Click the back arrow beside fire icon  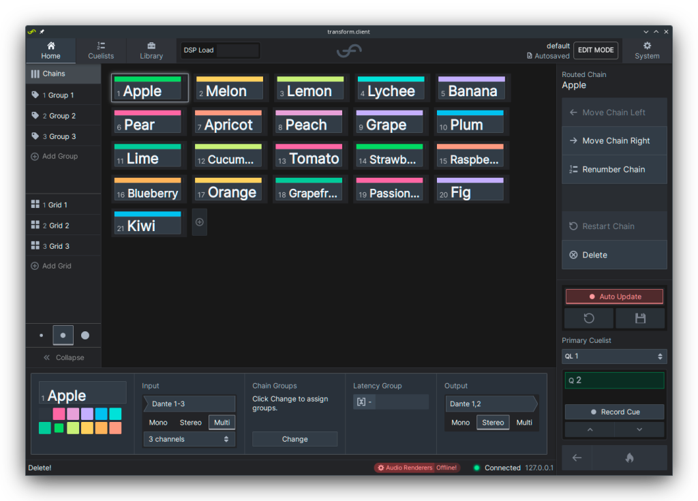577,457
